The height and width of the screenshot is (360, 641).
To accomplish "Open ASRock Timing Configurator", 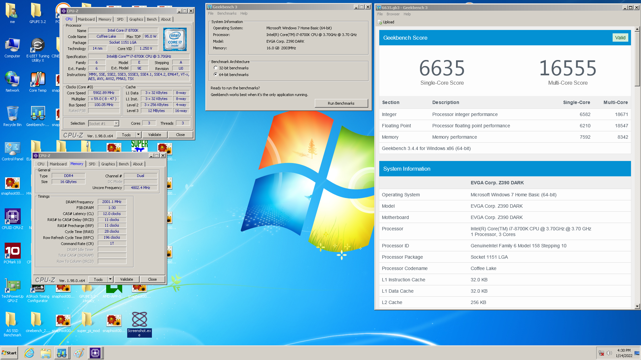I will point(38,293).
